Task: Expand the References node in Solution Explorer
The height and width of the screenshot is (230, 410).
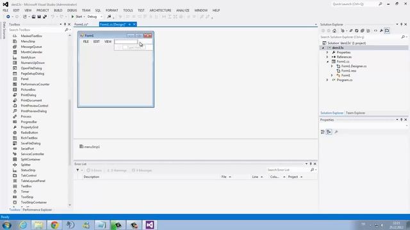Action: 327,57
